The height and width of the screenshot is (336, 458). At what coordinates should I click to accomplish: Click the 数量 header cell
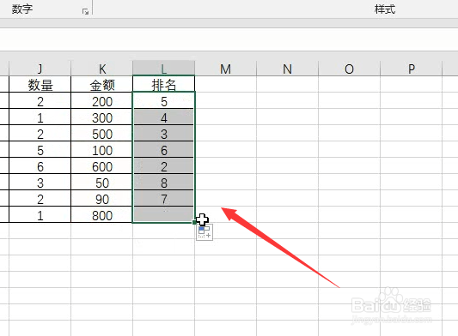tap(40, 85)
